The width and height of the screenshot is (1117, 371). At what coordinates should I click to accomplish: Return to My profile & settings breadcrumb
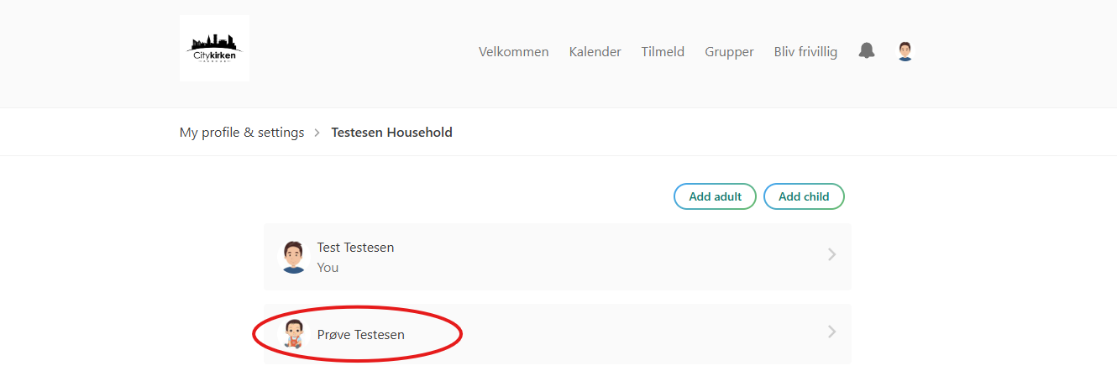click(242, 133)
